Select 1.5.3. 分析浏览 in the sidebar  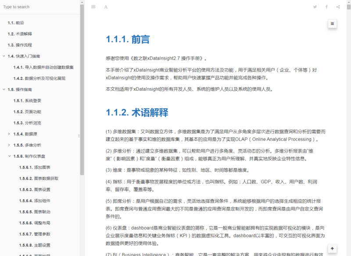pyautogui.click(x=27, y=123)
